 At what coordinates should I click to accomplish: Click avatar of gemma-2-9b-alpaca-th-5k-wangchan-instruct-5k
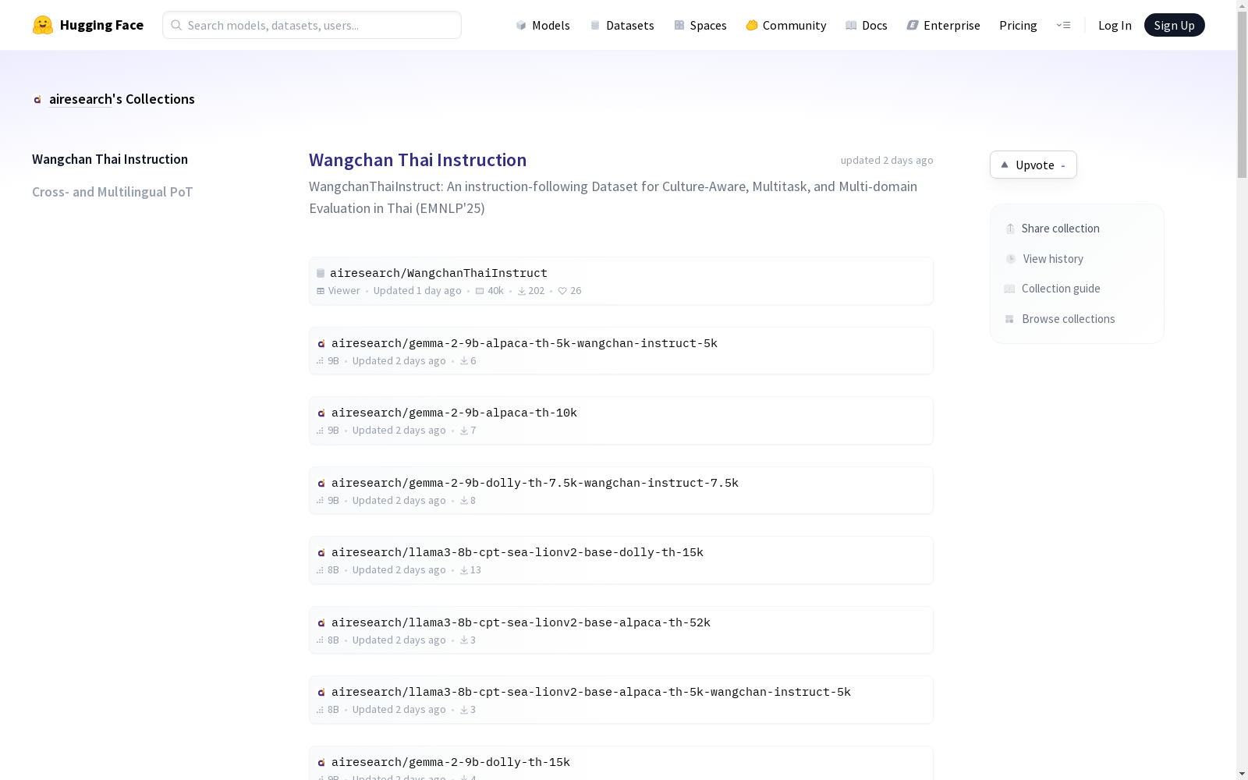[321, 344]
